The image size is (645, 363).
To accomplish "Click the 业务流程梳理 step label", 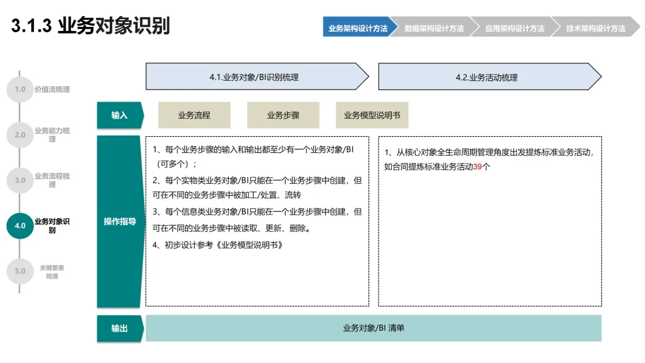I will [x=52, y=180].
